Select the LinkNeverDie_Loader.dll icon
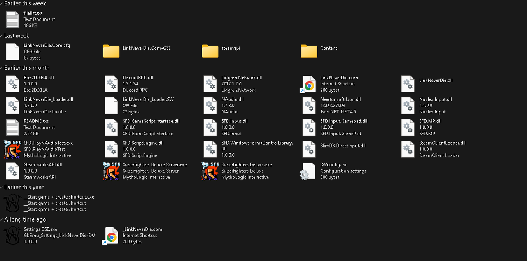 click(12, 106)
